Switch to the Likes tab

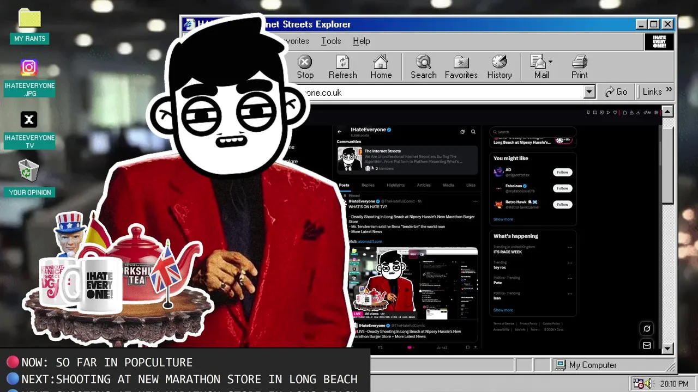pos(471,185)
